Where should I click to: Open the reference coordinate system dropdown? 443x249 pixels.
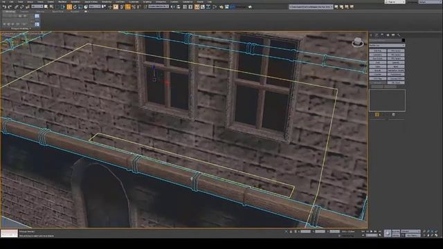tap(95, 6)
